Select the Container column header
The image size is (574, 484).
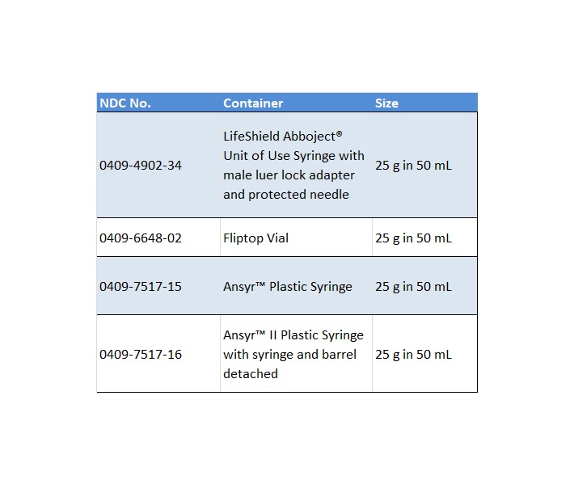pyautogui.click(x=253, y=103)
